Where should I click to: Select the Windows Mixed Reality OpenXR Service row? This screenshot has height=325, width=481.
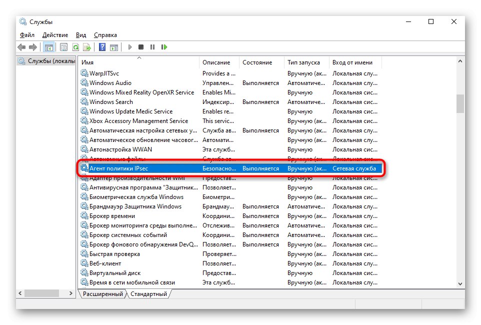(x=230, y=92)
